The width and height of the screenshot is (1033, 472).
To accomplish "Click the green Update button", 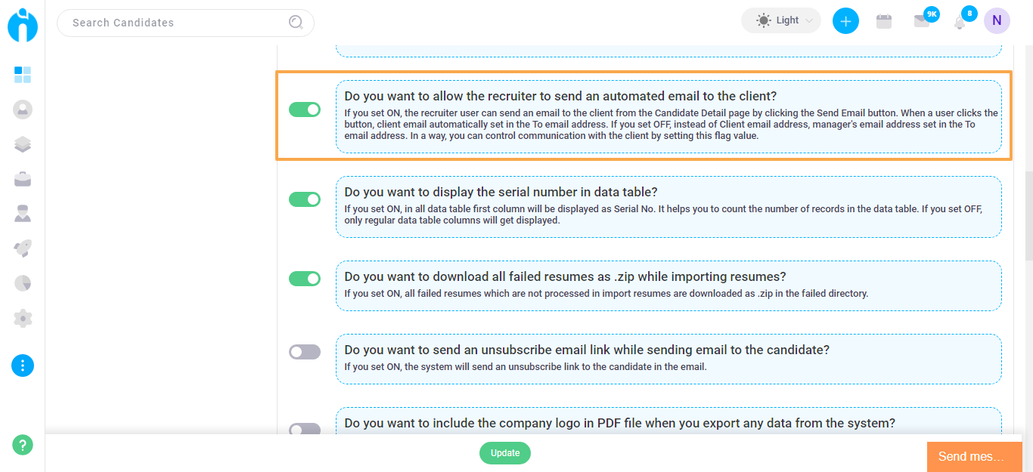I will pyautogui.click(x=505, y=453).
